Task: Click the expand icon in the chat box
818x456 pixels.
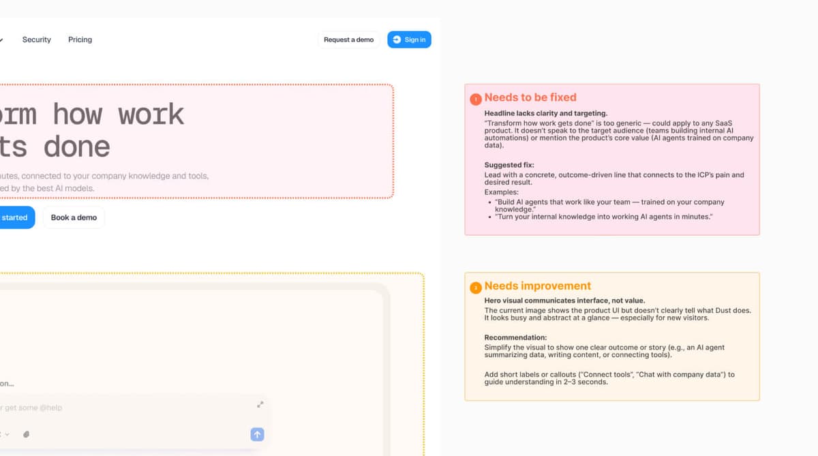Action: [260, 404]
